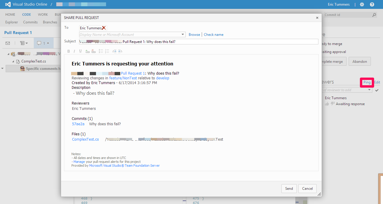Open the Commits sub-tab
This screenshot has height=204, width=383.
(x=30, y=22)
